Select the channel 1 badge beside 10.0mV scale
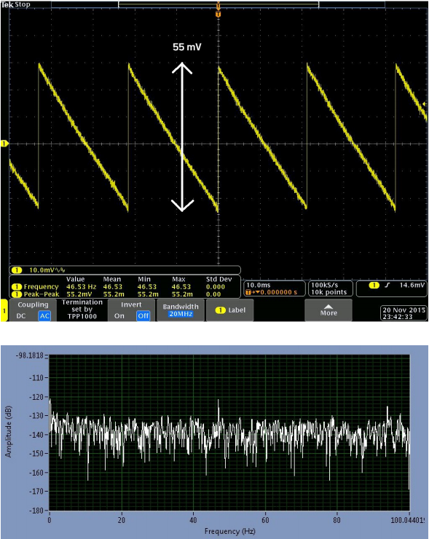 click(17, 270)
